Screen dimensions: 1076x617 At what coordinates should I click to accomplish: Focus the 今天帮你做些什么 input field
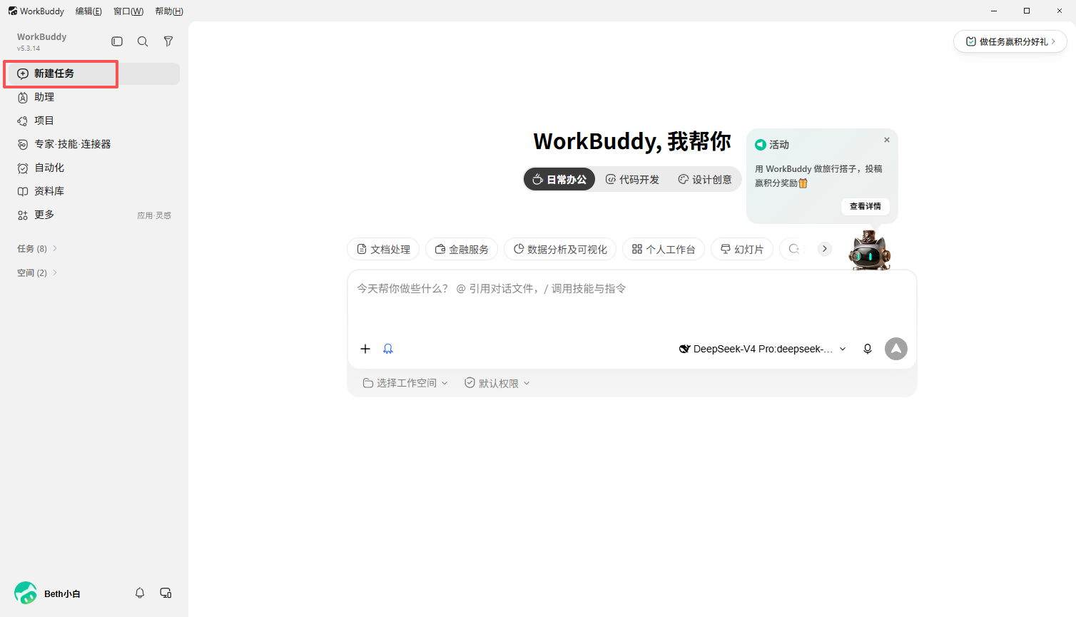[632, 302]
